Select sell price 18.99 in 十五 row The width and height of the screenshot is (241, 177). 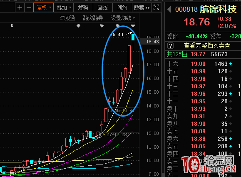198,71
